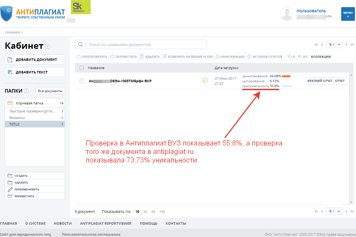
Task: Click ПЕРЕИМЕНОВАТЬ folder action
Action: pos(35,189)
